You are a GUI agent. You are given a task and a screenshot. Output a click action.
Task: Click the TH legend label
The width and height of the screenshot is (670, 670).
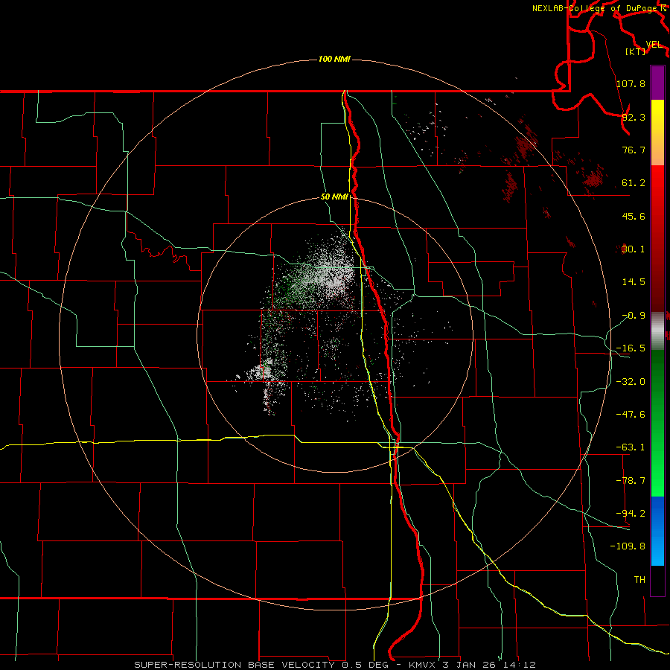(639, 580)
